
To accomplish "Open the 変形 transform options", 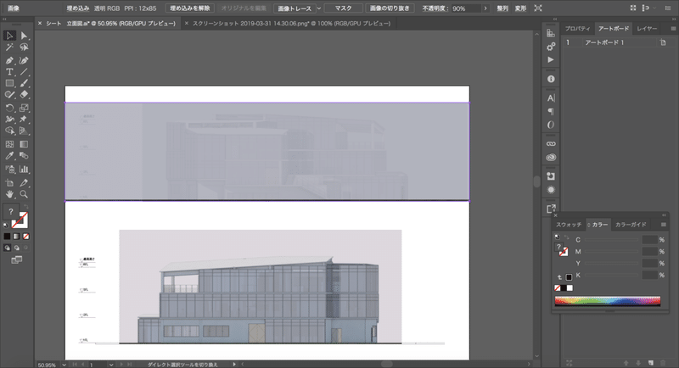I will point(520,8).
